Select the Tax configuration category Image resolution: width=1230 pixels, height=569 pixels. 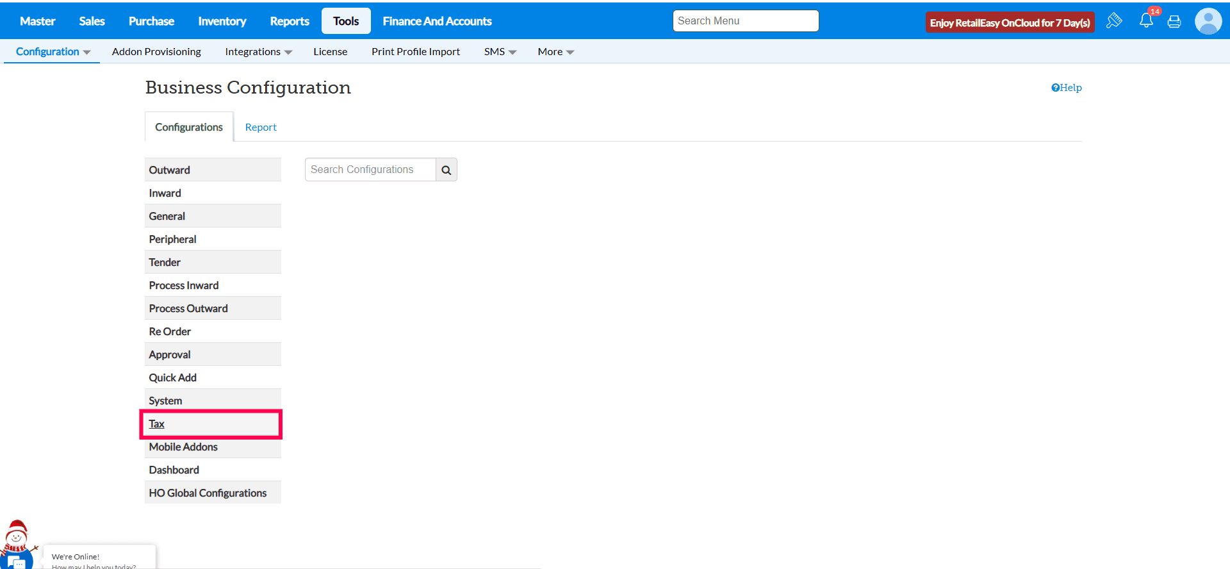point(213,424)
